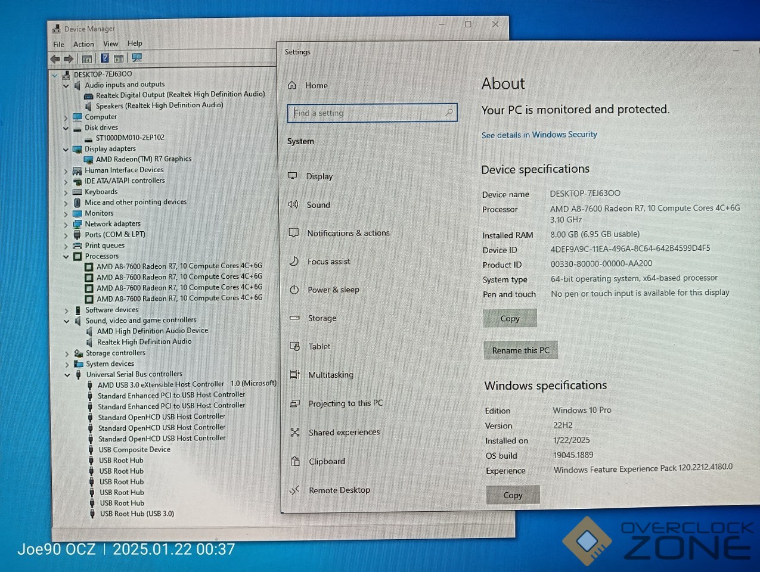Image resolution: width=760 pixels, height=572 pixels.
Task: Select the Realtek Digital Output audio device
Action: [175, 95]
